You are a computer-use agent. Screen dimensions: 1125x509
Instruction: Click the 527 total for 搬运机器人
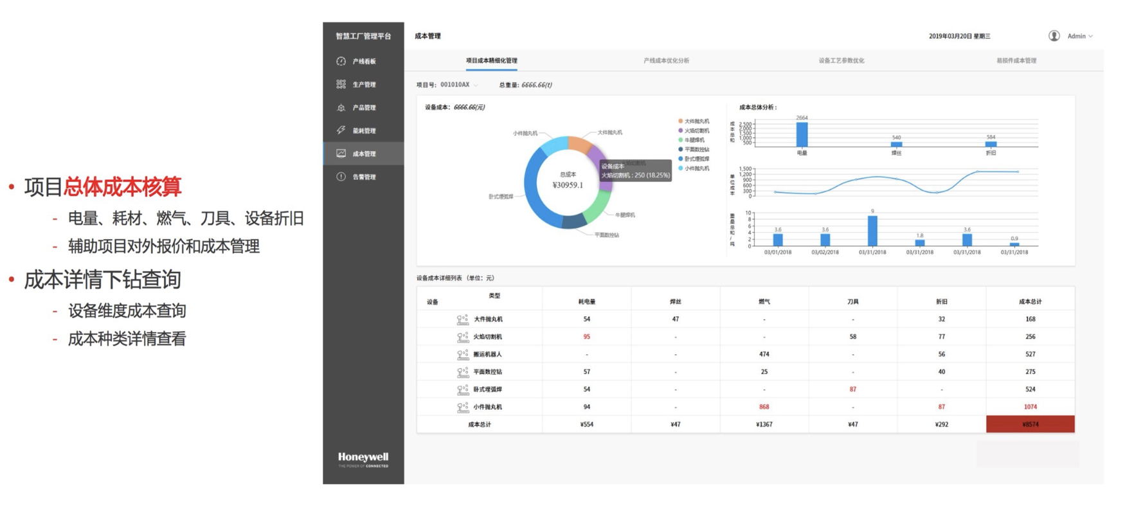1030,354
